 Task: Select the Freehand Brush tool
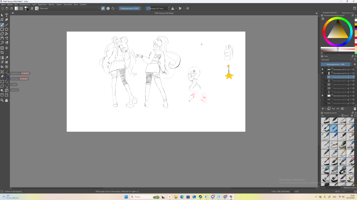pos(2,25)
